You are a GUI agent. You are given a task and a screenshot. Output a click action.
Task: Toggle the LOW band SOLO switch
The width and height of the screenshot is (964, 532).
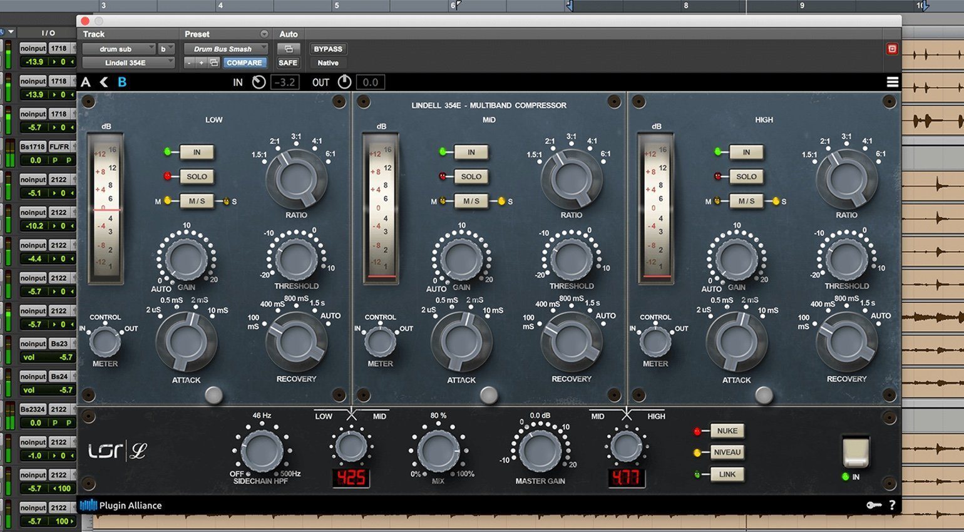pyautogui.click(x=197, y=176)
